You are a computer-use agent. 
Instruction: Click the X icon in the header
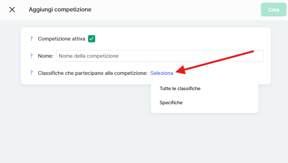(x=12, y=10)
